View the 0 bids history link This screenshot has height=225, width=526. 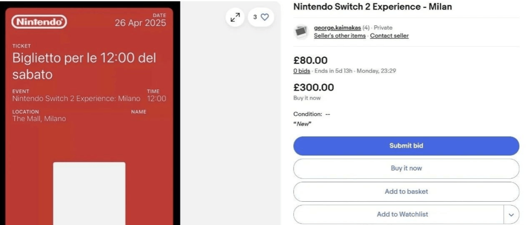[x=301, y=71]
